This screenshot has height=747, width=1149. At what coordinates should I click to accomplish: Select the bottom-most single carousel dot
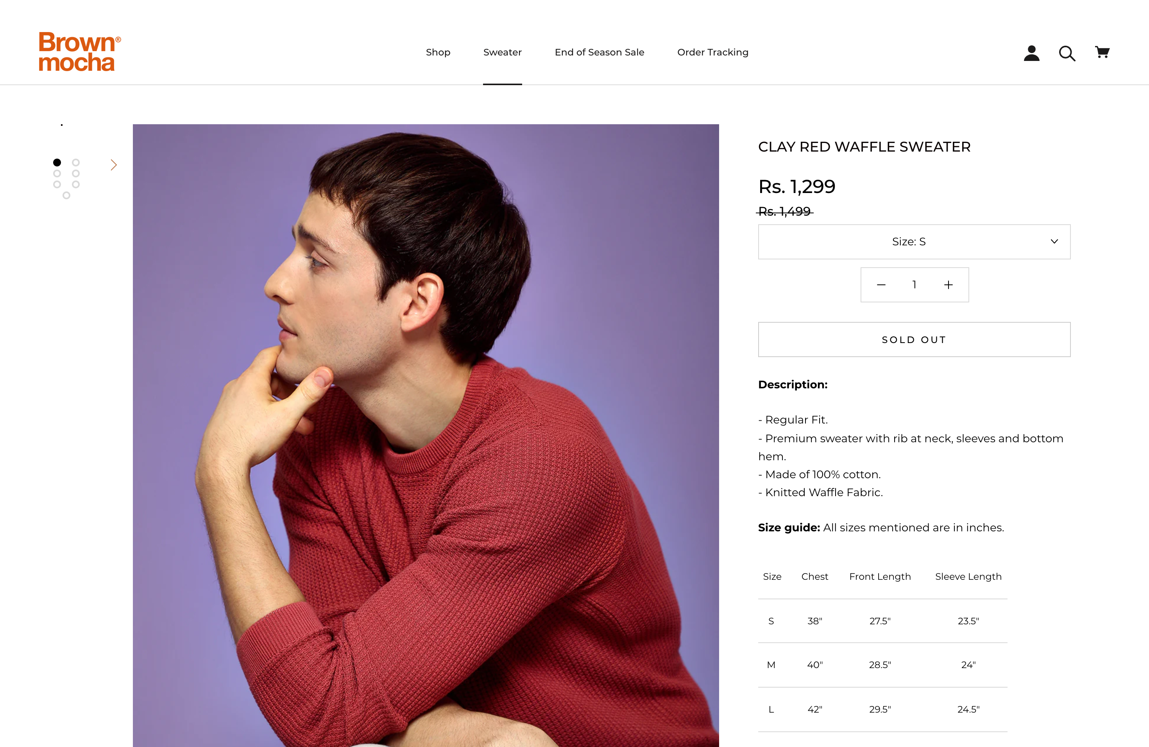coord(66,195)
